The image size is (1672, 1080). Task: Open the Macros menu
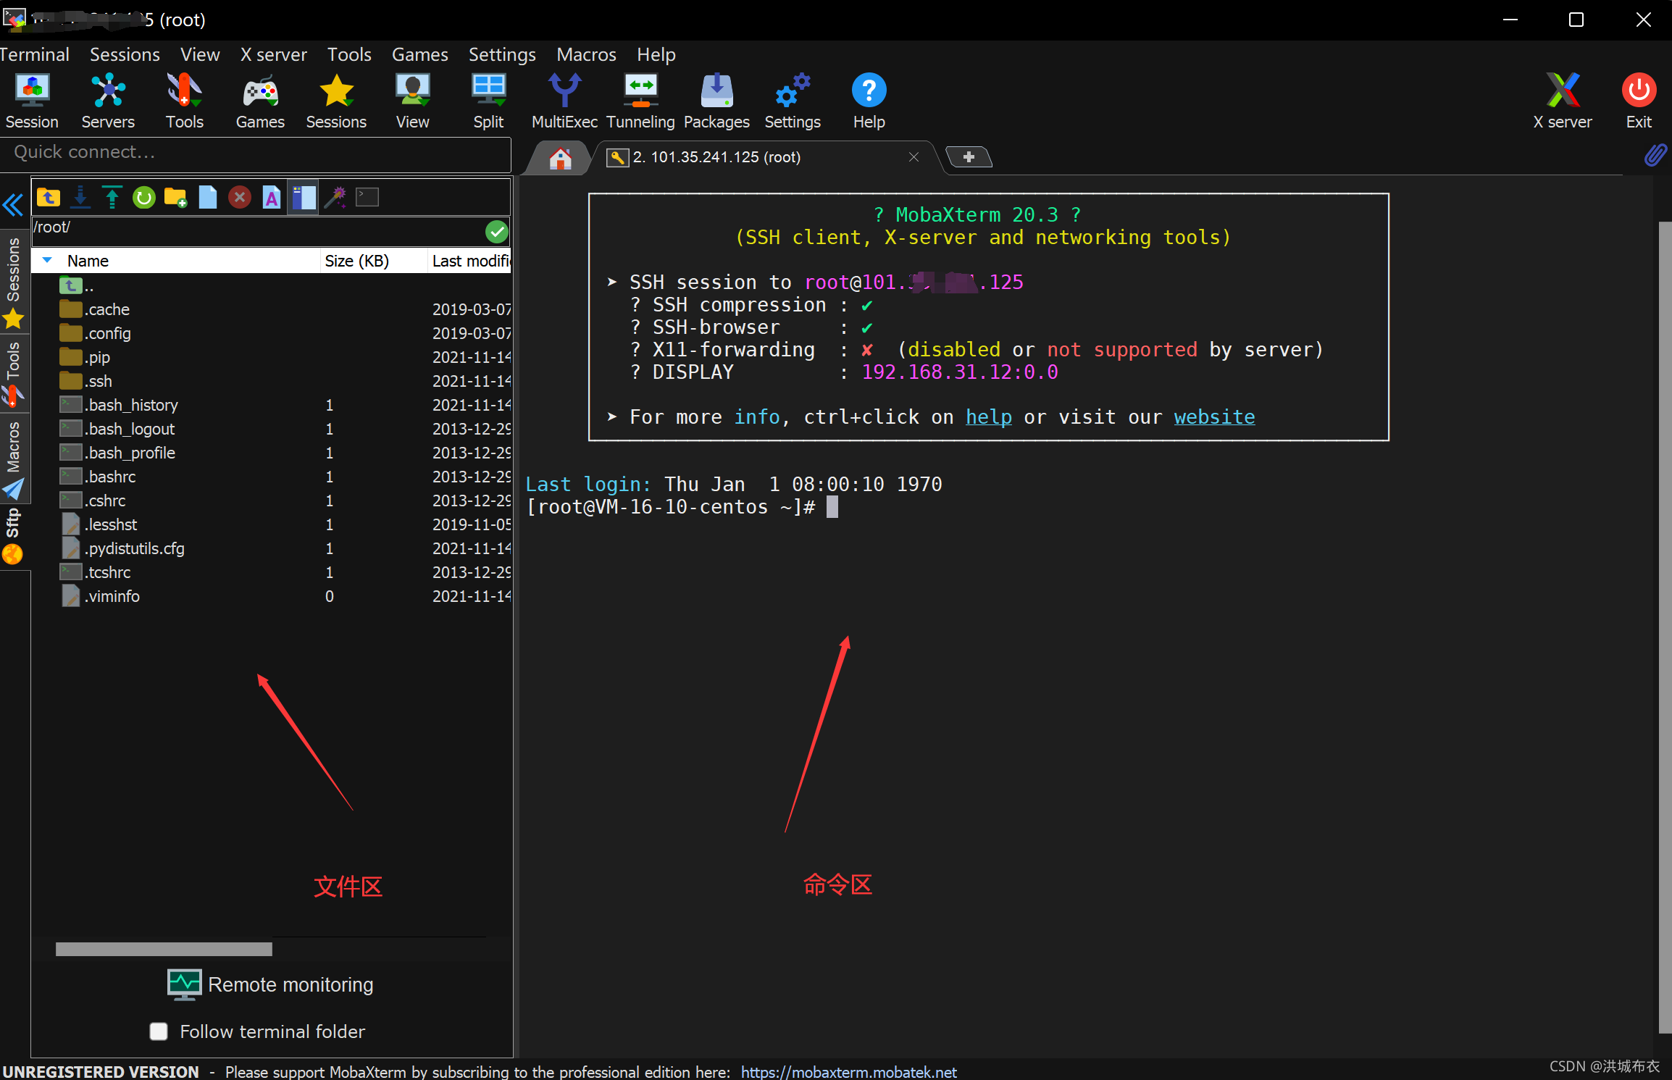(585, 54)
